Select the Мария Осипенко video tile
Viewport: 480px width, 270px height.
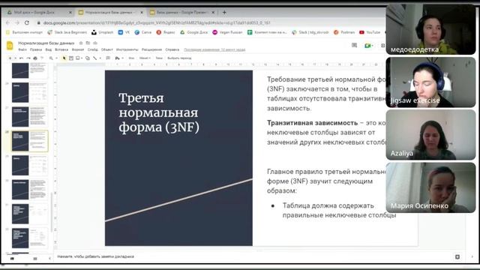(430, 187)
